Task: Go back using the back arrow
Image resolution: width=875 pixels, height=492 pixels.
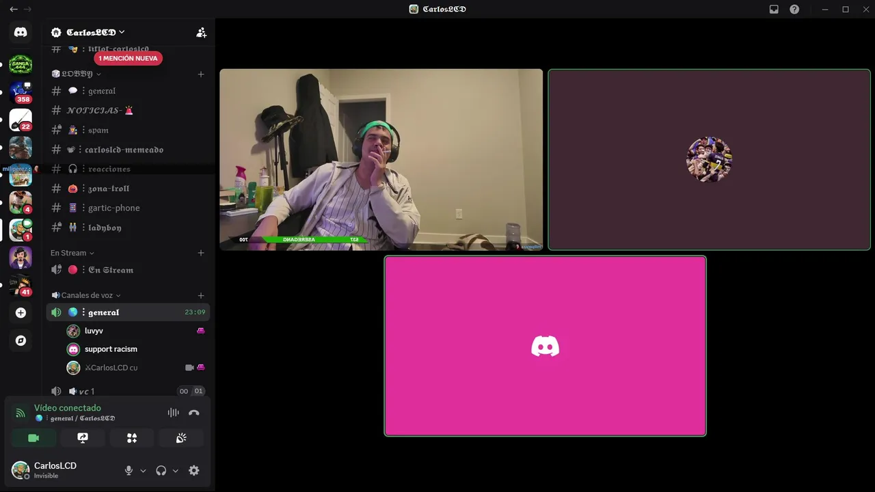Action: click(14, 9)
